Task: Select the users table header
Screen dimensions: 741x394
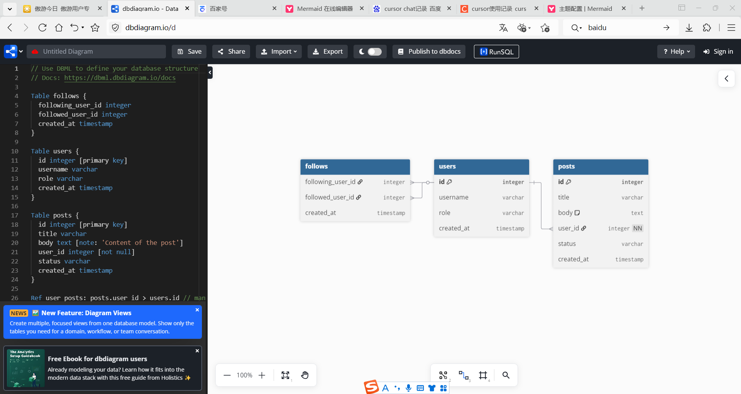Action: click(481, 166)
